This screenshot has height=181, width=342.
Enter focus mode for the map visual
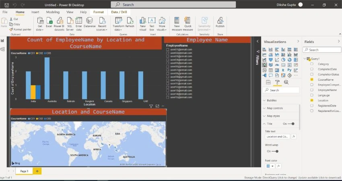(x=157, y=106)
